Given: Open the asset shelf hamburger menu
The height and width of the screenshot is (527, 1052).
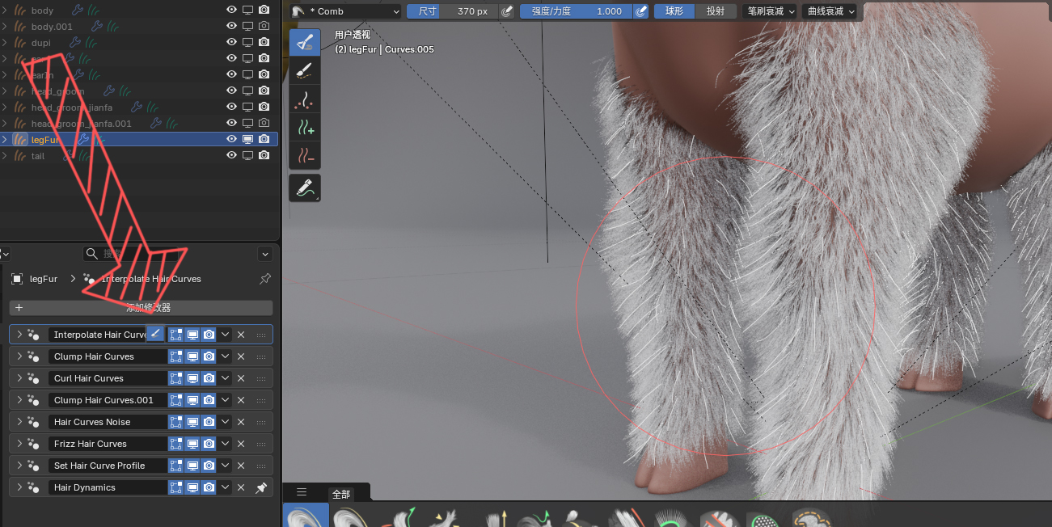Looking at the screenshot, I should pos(302,492).
